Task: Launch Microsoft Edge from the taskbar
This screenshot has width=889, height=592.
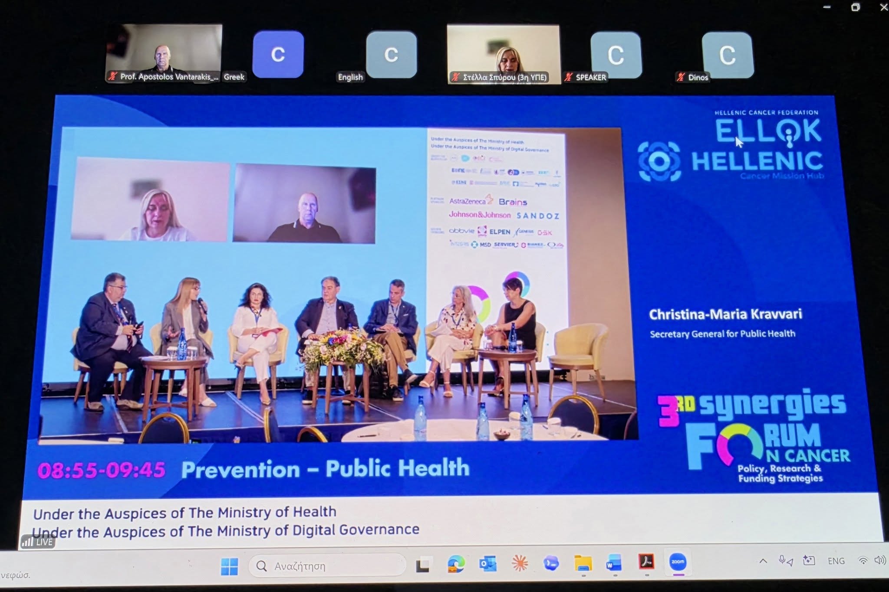Action: pyautogui.click(x=456, y=564)
